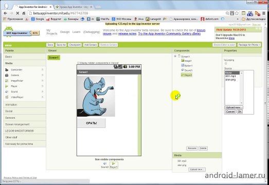Click Rename component button

(192, 148)
